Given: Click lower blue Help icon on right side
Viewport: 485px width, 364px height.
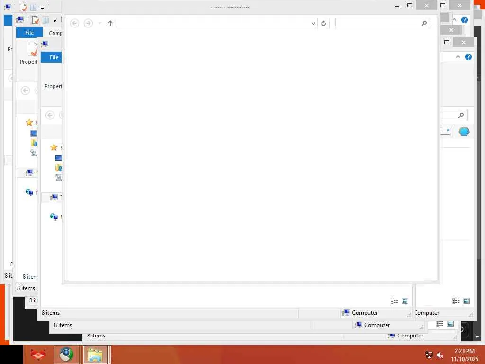Looking at the screenshot, I should click(468, 57).
